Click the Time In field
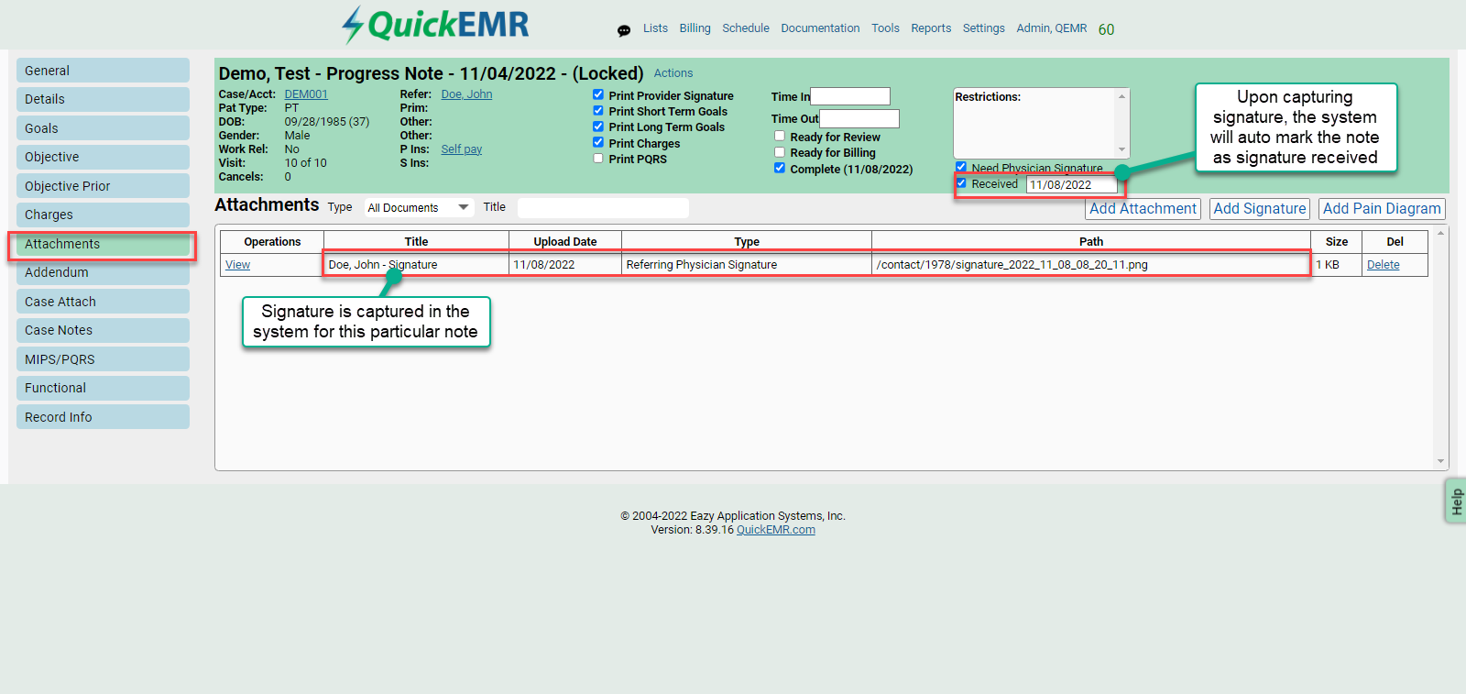Screen dimensions: 1466x694 (x=850, y=96)
